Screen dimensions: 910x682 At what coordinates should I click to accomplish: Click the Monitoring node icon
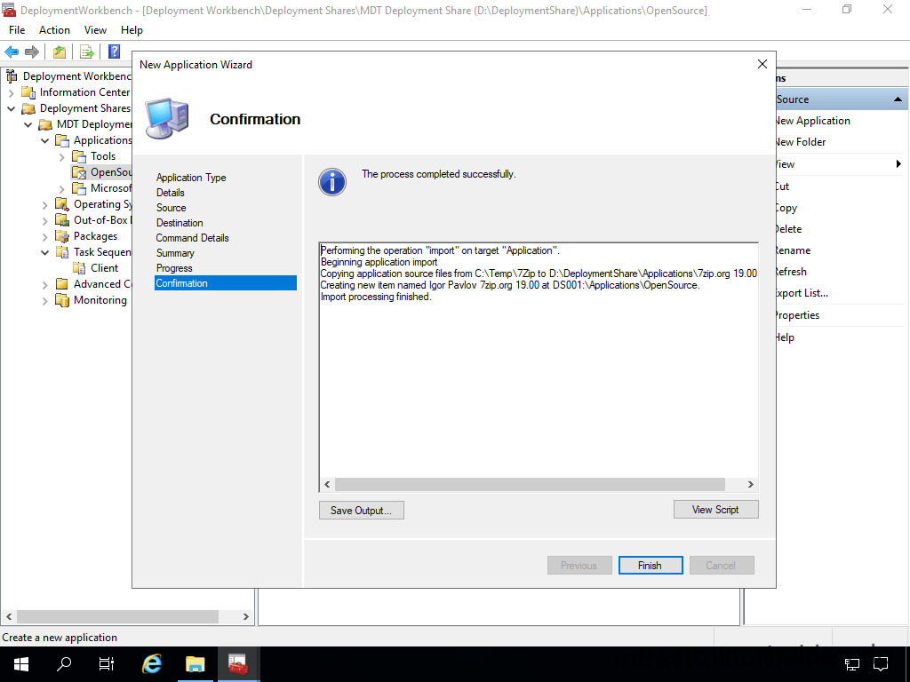tap(62, 300)
